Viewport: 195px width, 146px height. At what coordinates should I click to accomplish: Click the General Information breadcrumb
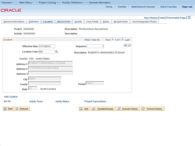point(100,2)
